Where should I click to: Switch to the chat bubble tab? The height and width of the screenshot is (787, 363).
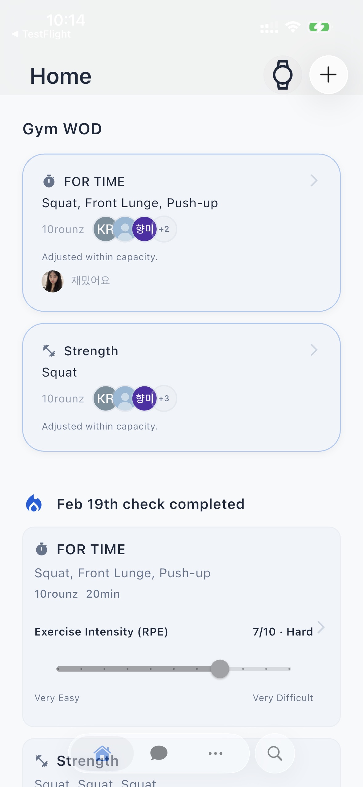[x=159, y=753]
